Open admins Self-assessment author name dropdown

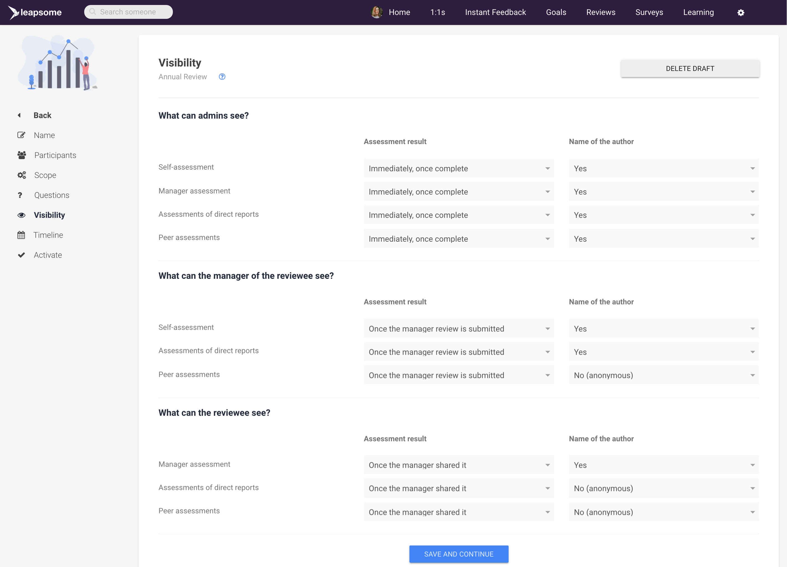point(664,168)
